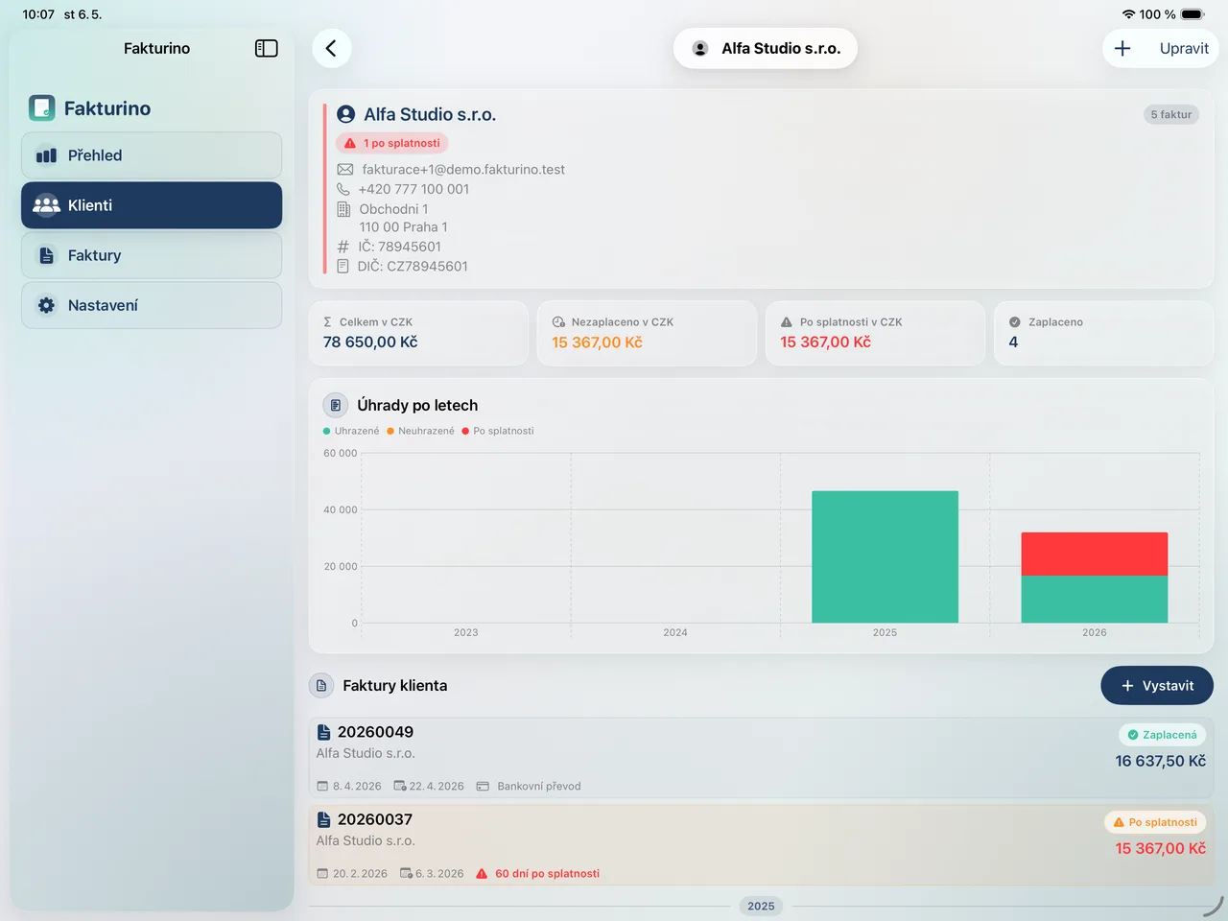Viewport: 1228px width, 921px height.
Task: Click the Vystavit button
Action: click(1157, 686)
